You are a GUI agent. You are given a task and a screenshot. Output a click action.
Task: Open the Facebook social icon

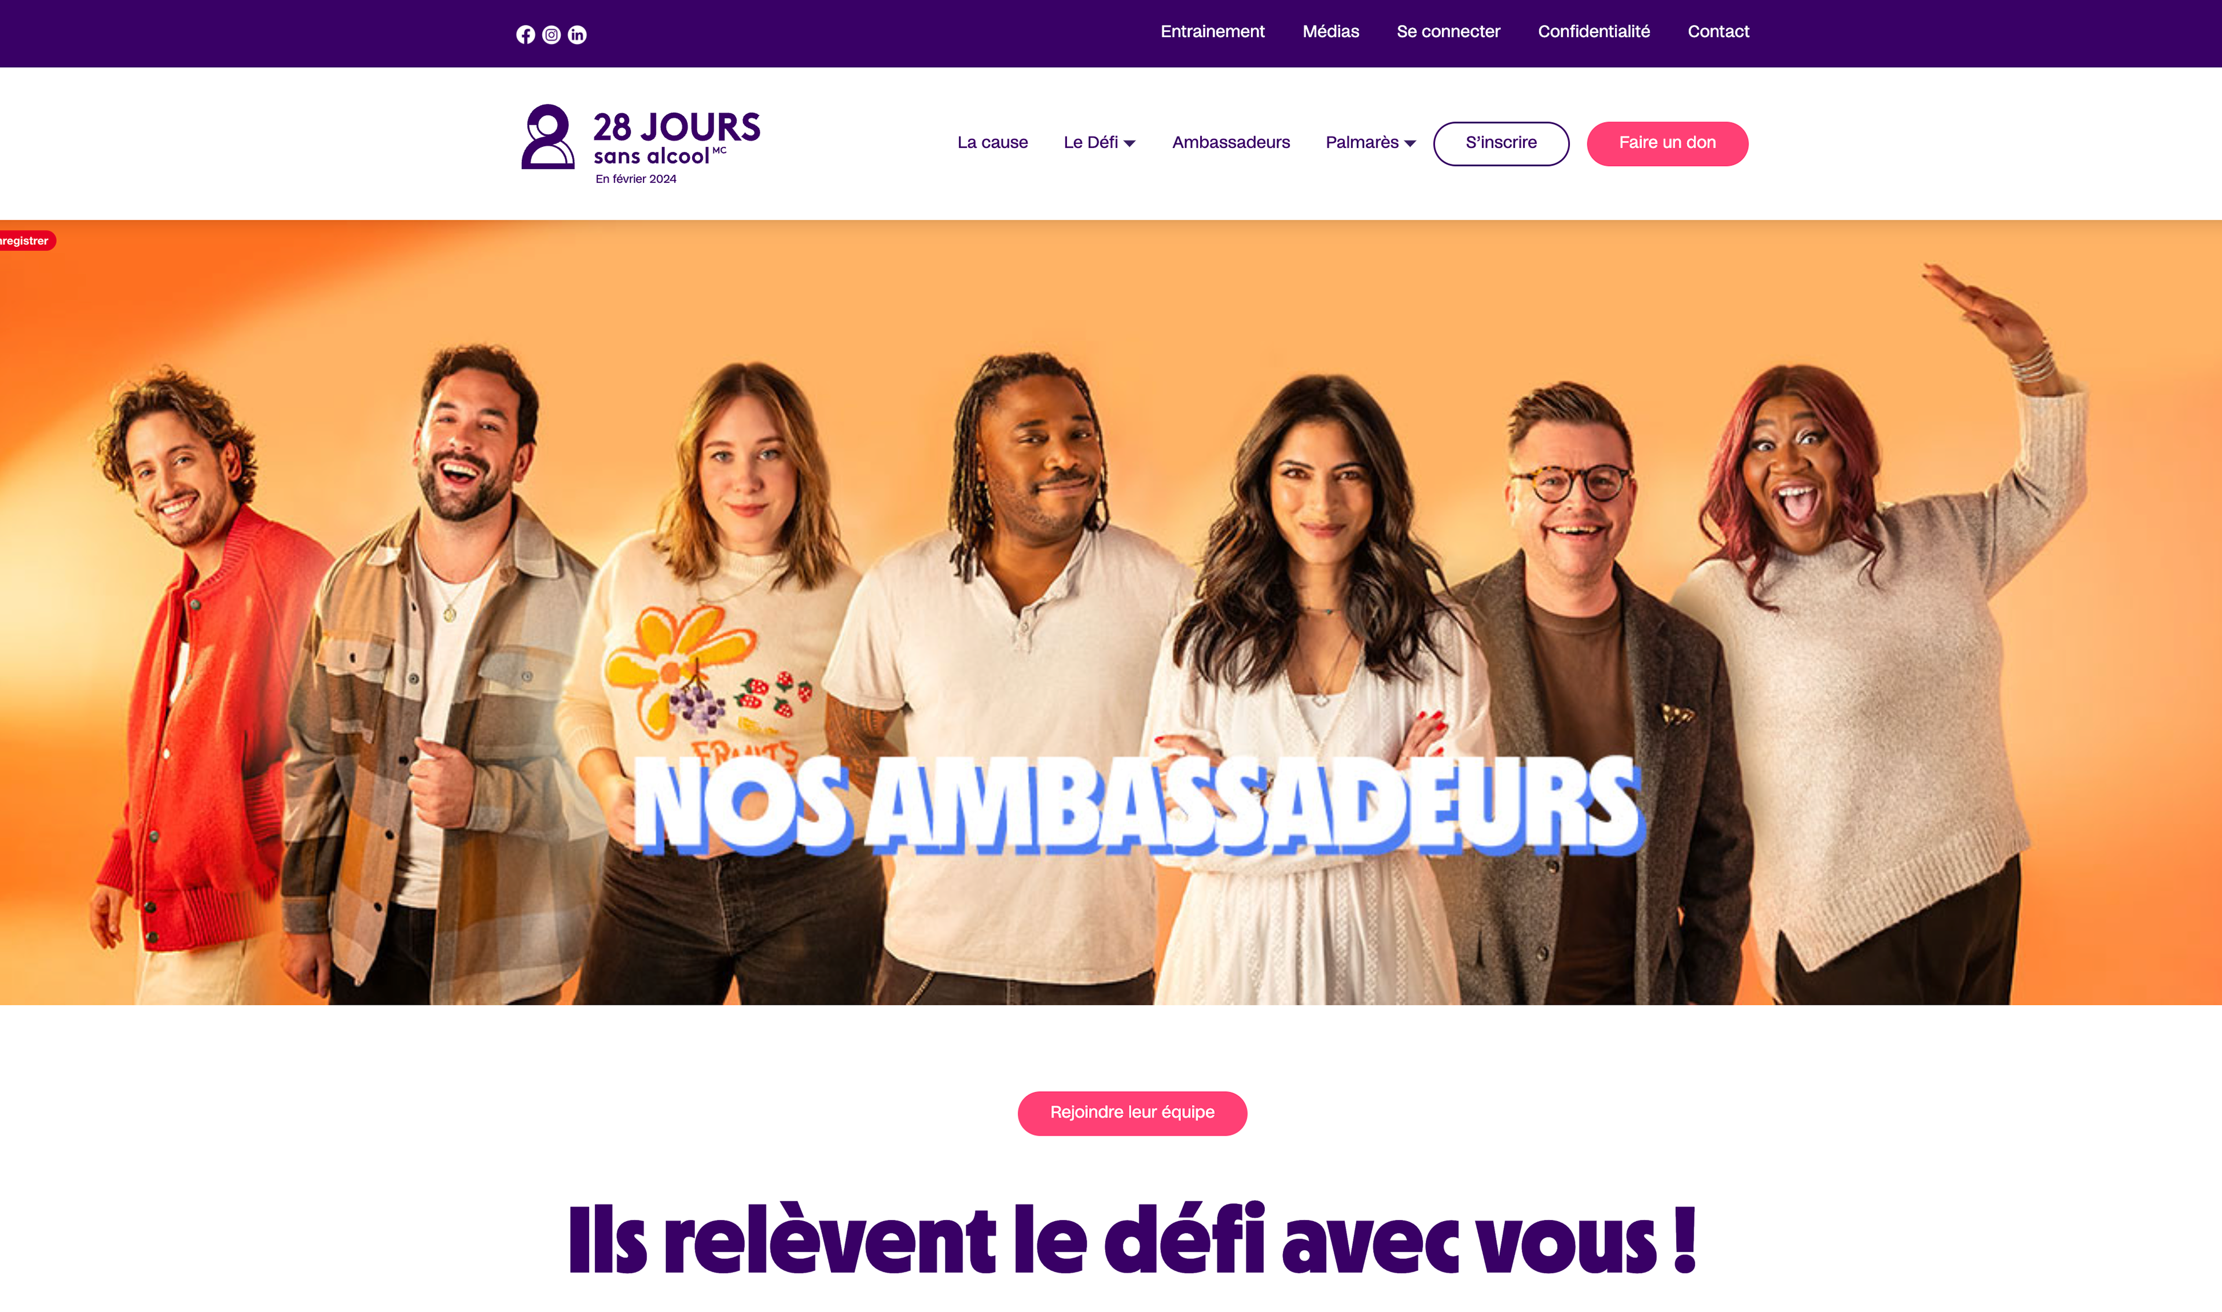point(525,35)
